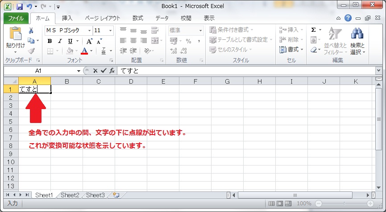Screen dimensions: 386x212
Task: Apply percent style
Action: [x=189, y=41]
